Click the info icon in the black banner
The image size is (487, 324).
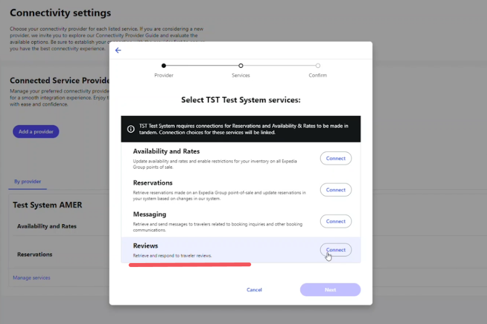tap(131, 129)
